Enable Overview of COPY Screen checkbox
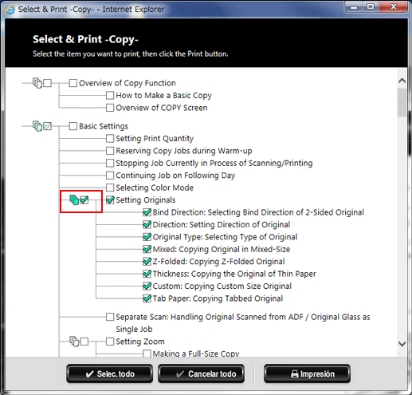The height and width of the screenshot is (395, 412). coord(110,108)
